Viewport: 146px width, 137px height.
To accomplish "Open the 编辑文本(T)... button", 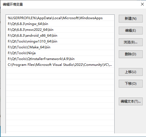I will click(130, 101).
